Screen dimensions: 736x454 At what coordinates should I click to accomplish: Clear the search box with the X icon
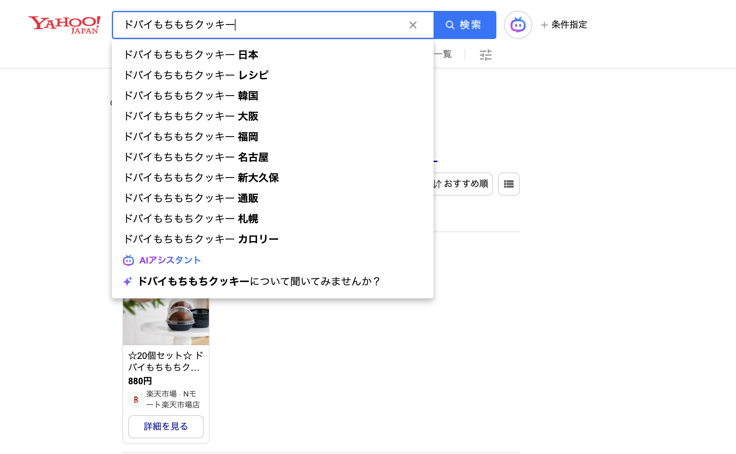[413, 25]
